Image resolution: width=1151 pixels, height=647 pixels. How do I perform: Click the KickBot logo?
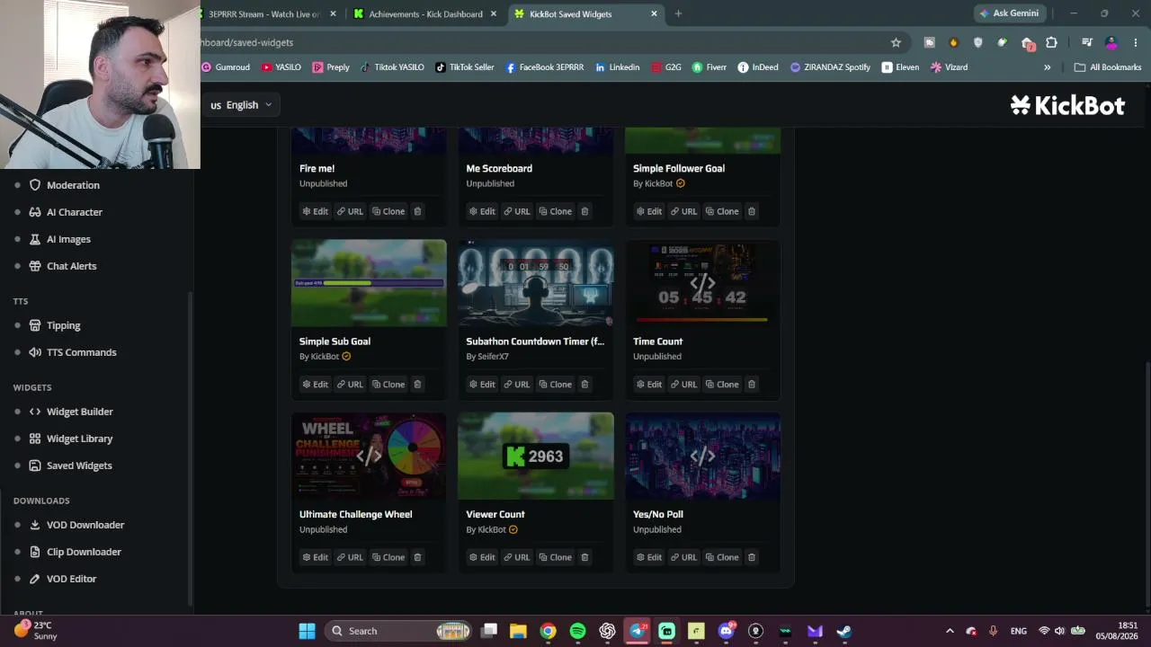tap(1067, 105)
